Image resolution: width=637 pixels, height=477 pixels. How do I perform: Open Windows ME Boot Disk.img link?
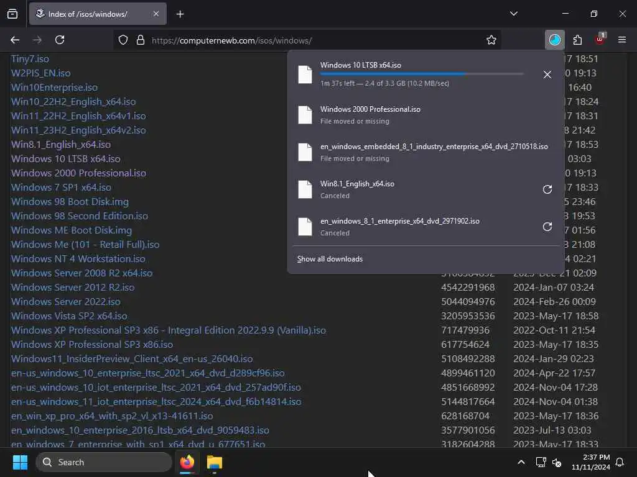(71, 230)
